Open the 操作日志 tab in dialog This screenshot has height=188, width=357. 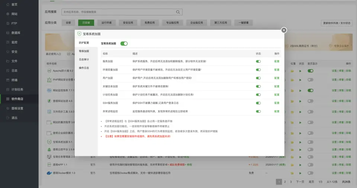(x=86, y=68)
